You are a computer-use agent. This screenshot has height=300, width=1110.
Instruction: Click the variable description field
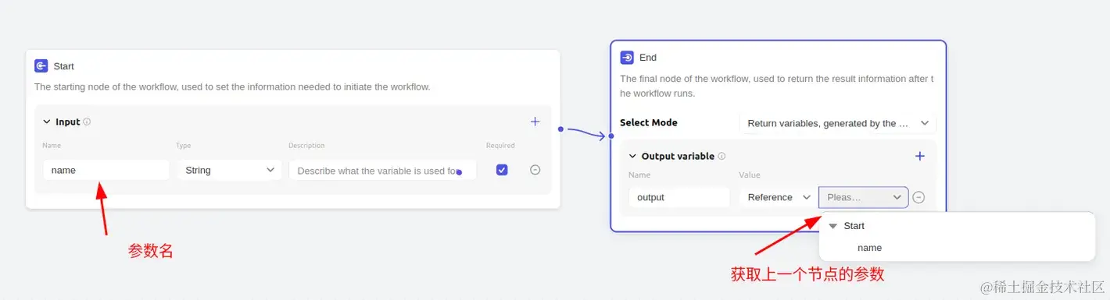[x=383, y=170]
